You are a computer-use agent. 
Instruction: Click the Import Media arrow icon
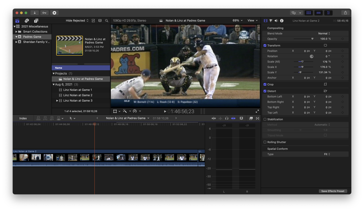point(35,13)
